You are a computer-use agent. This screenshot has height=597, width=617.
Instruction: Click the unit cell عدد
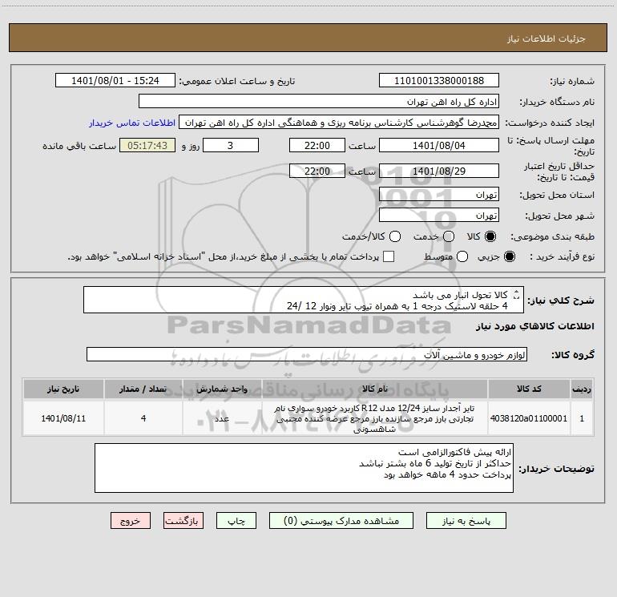(222, 418)
